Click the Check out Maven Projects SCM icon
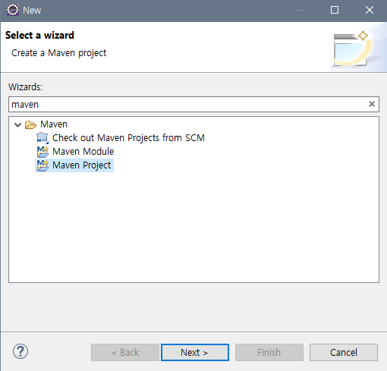The height and width of the screenshot is (371, 387). 42,138
